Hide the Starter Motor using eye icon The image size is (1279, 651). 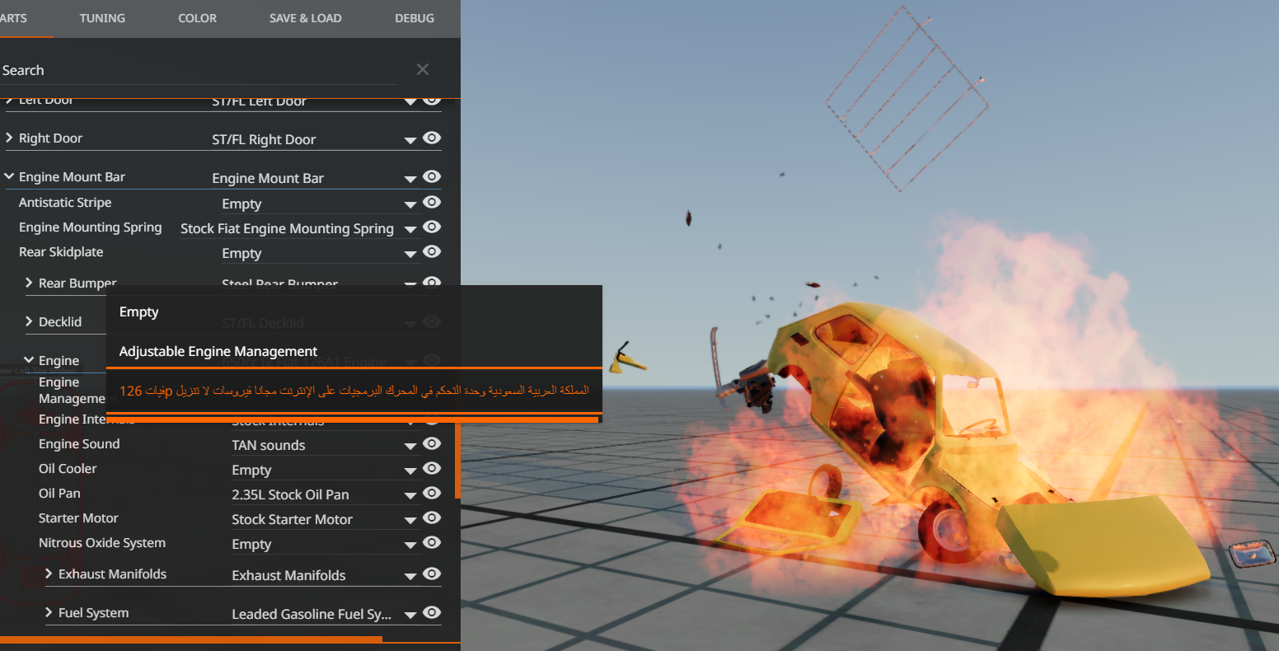point(432,518)
